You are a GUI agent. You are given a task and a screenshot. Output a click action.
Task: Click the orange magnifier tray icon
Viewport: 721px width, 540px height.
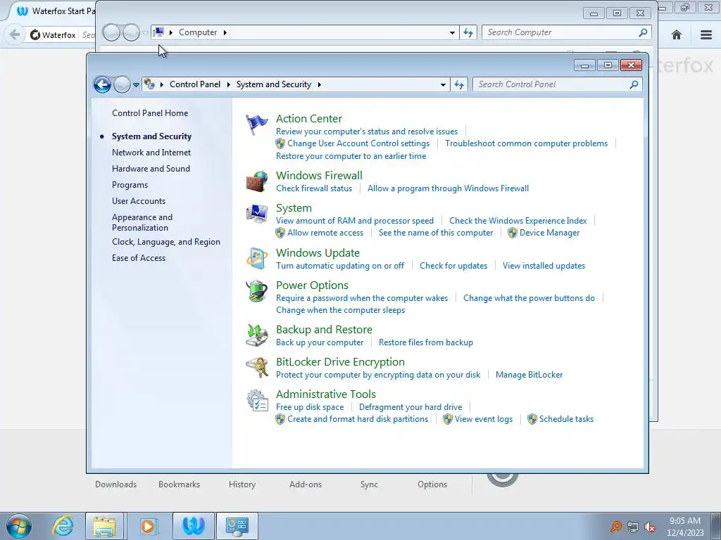[x=615, y=527]
